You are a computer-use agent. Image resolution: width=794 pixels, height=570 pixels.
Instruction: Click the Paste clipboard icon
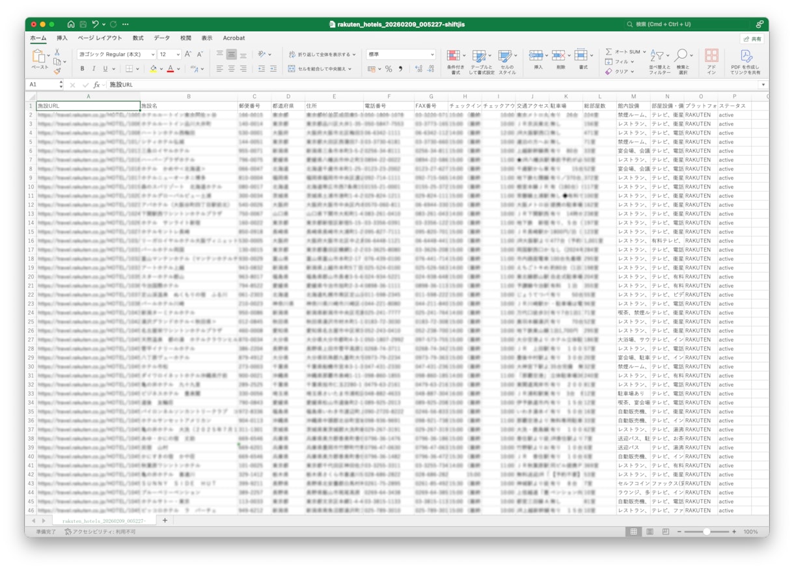point(39,57)
